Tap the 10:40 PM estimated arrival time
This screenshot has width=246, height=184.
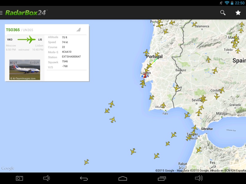[38, 50]
